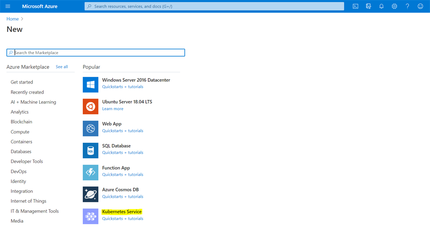Click the New page title
This screenshot has height=228, width=430.
pyautogui.click(x=15, y=29)
